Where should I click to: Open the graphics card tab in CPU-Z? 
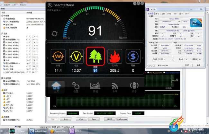pos(181,13)
